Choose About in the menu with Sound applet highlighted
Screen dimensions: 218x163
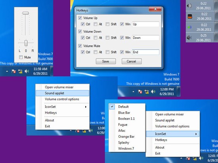pyautogui.click(x=62, y=120)
